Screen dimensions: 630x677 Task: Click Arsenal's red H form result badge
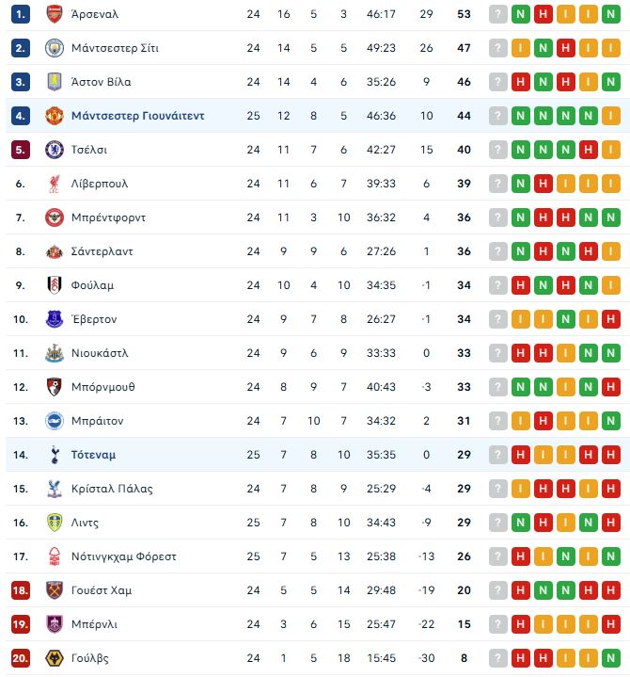(x=543, y=15)
